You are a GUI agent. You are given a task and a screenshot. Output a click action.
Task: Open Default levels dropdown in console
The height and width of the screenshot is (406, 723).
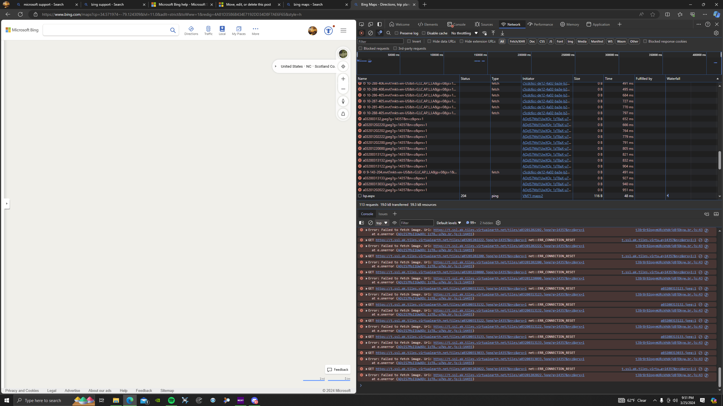[448, 223]
